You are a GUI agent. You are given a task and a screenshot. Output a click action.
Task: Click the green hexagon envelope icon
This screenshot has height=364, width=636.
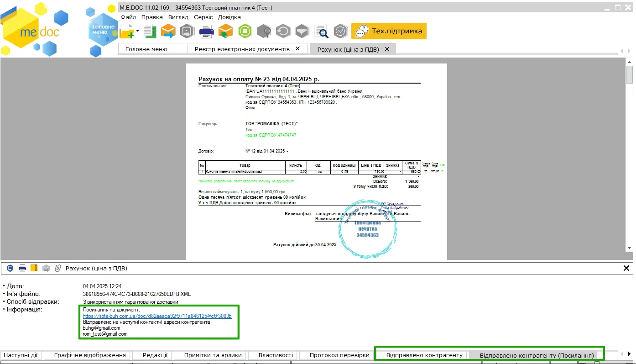coord(245,31)
